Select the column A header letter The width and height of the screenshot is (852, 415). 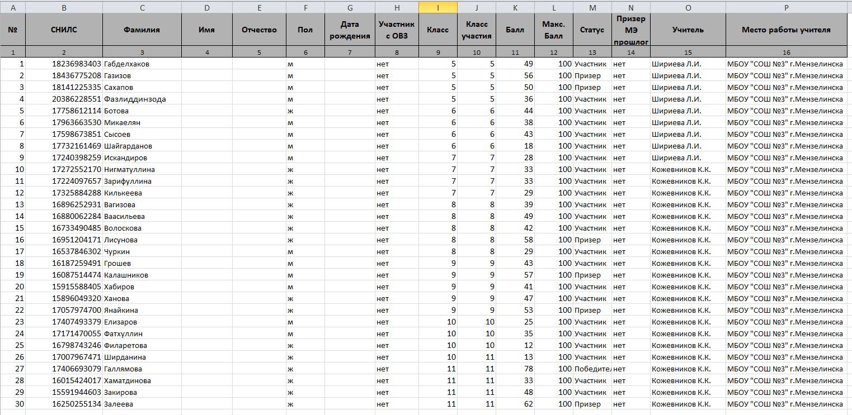[x=13, y=8]
